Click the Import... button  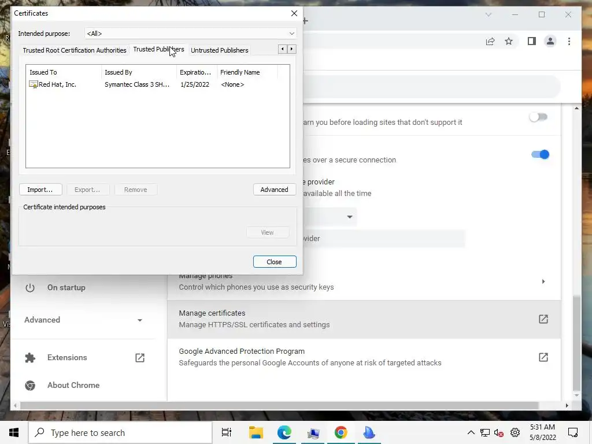pos(40,190)
